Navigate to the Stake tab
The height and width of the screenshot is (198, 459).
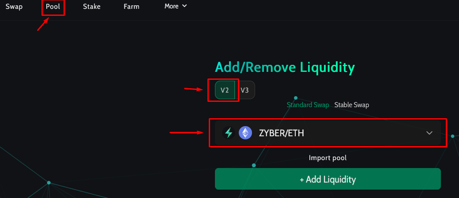[x=92, y=7]
